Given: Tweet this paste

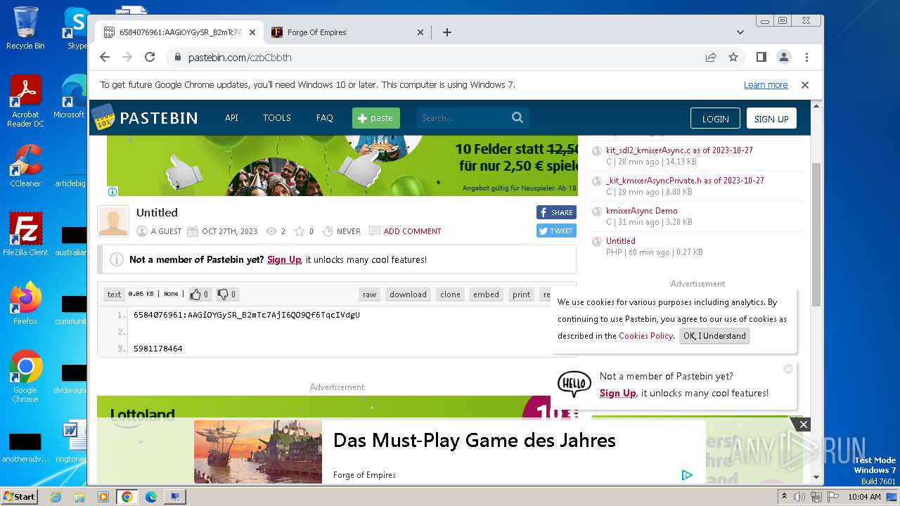Looking at the screenshot, I should tap(556, 231).
